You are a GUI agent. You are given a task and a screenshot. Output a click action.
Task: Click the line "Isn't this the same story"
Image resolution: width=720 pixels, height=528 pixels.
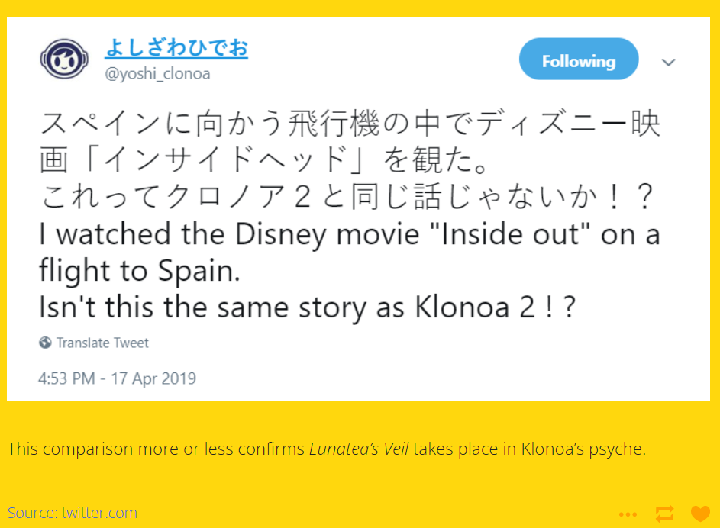307,307
